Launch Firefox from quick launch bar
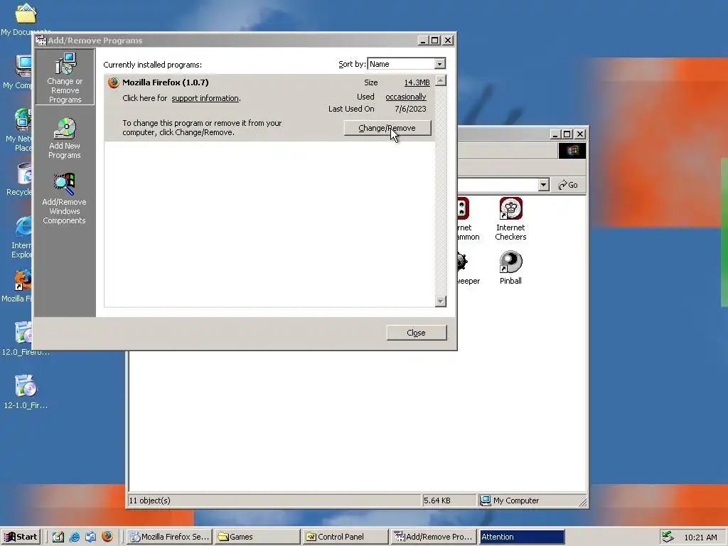 (107, 537)
